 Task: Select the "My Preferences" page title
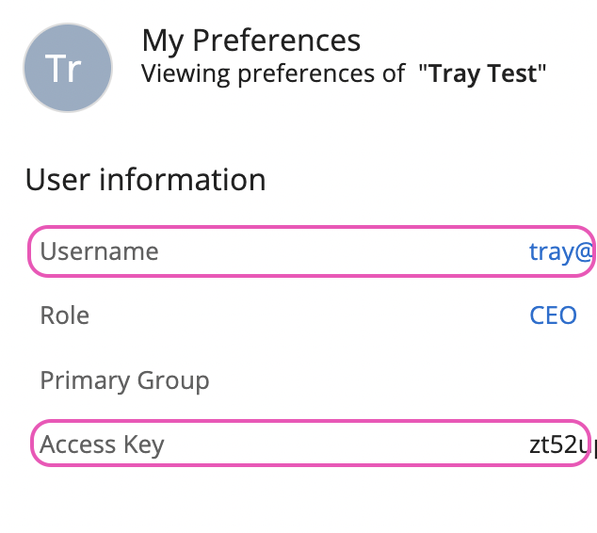[x=250, y=40]
